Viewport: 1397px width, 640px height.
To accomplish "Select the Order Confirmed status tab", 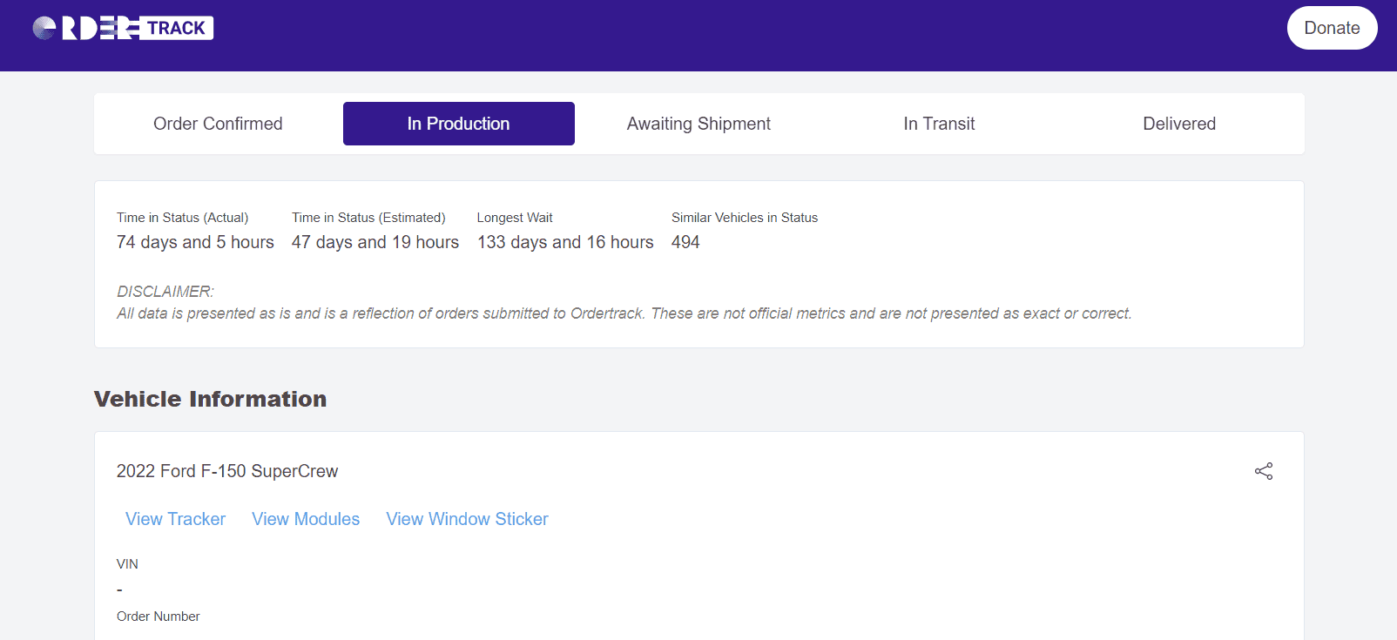I will pyautogui.click(x=218, y=124).
